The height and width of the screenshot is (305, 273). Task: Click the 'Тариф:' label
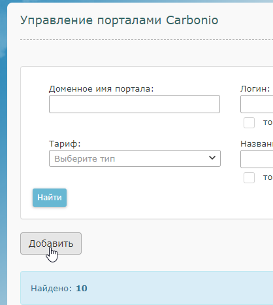coord(65,144)
